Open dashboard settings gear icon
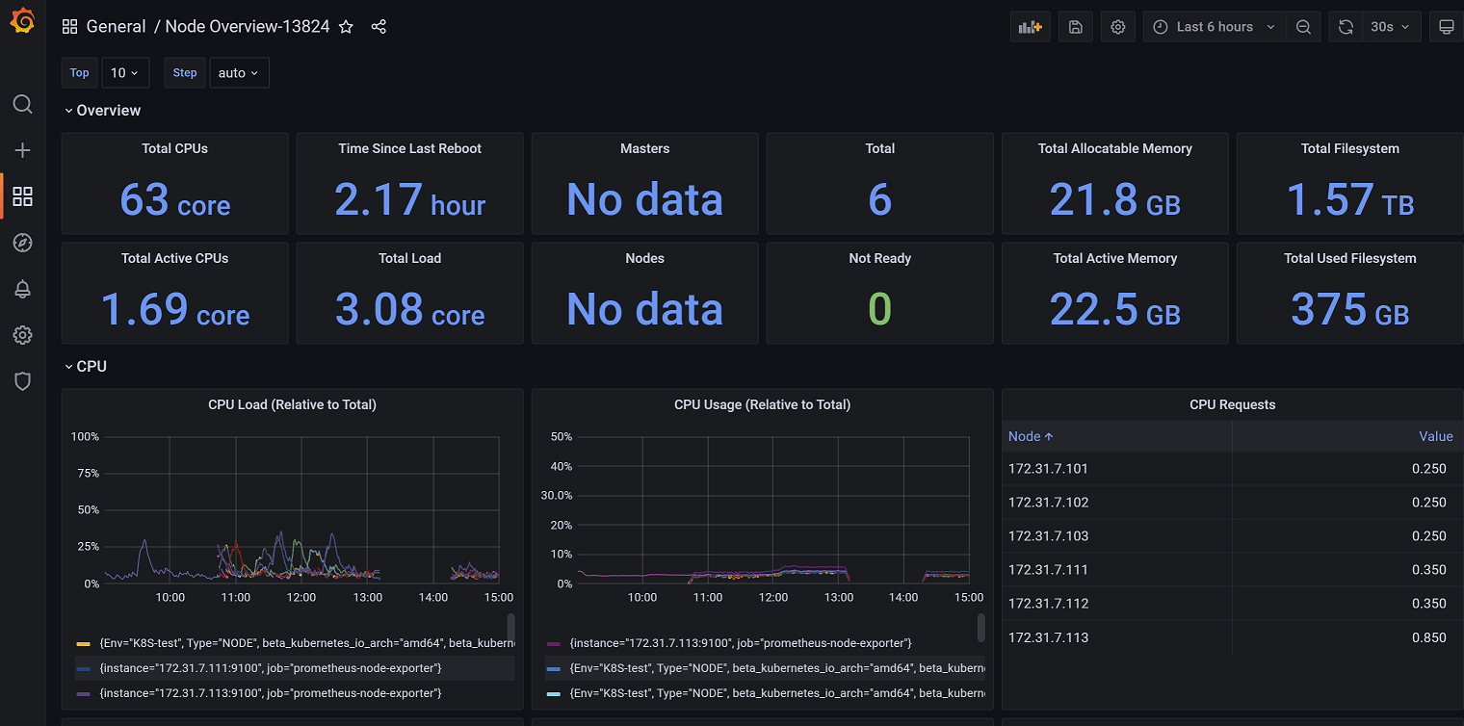 click(1117, 27)
